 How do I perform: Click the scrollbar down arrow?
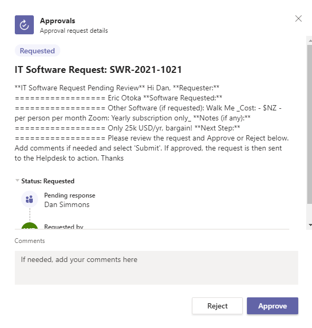(310, 225)
